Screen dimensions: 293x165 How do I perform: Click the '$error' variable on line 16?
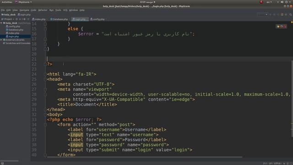[x=86, y=34]
